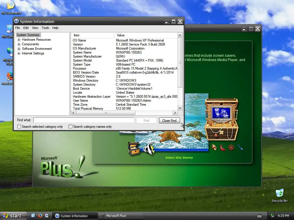294x220 pixels.
Task: Launch Show Desktop from quick launch
Action: [33, 216]
